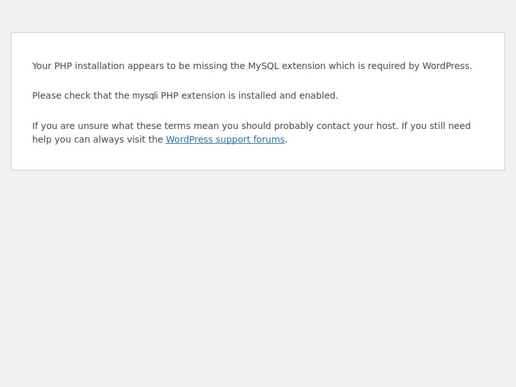Click "WordPress." ending the first sentence
The width and height of the screenshot is (516, 387).
(x=447, y=66)
